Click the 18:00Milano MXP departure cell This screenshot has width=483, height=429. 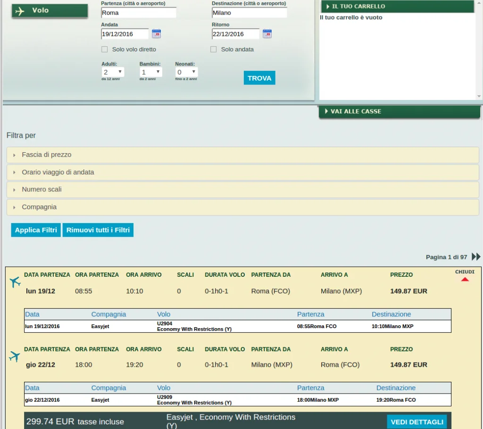coord(318,400)
